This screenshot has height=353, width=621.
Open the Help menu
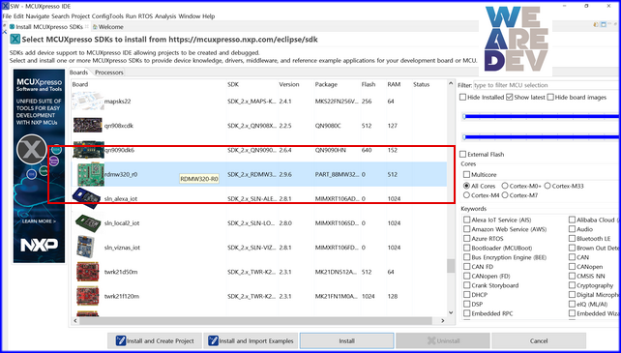coord(208,16)
